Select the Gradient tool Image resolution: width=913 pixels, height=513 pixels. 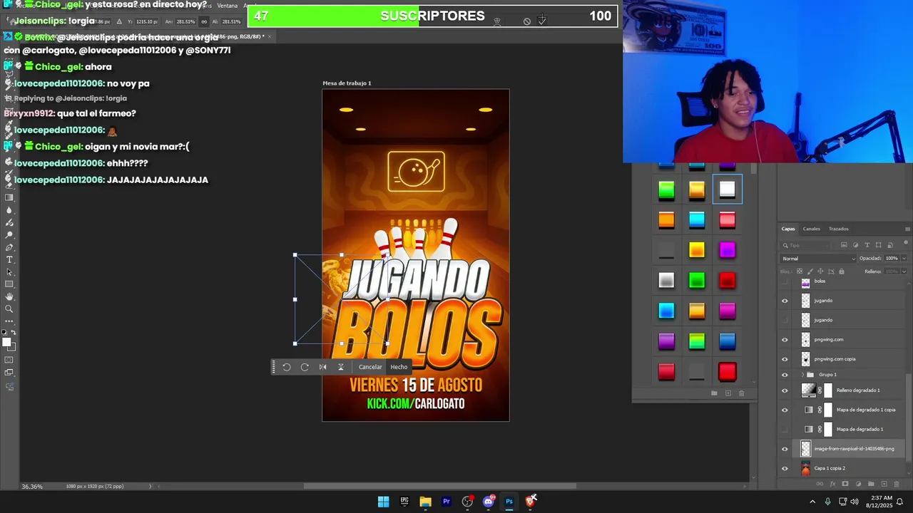[9, 197]
